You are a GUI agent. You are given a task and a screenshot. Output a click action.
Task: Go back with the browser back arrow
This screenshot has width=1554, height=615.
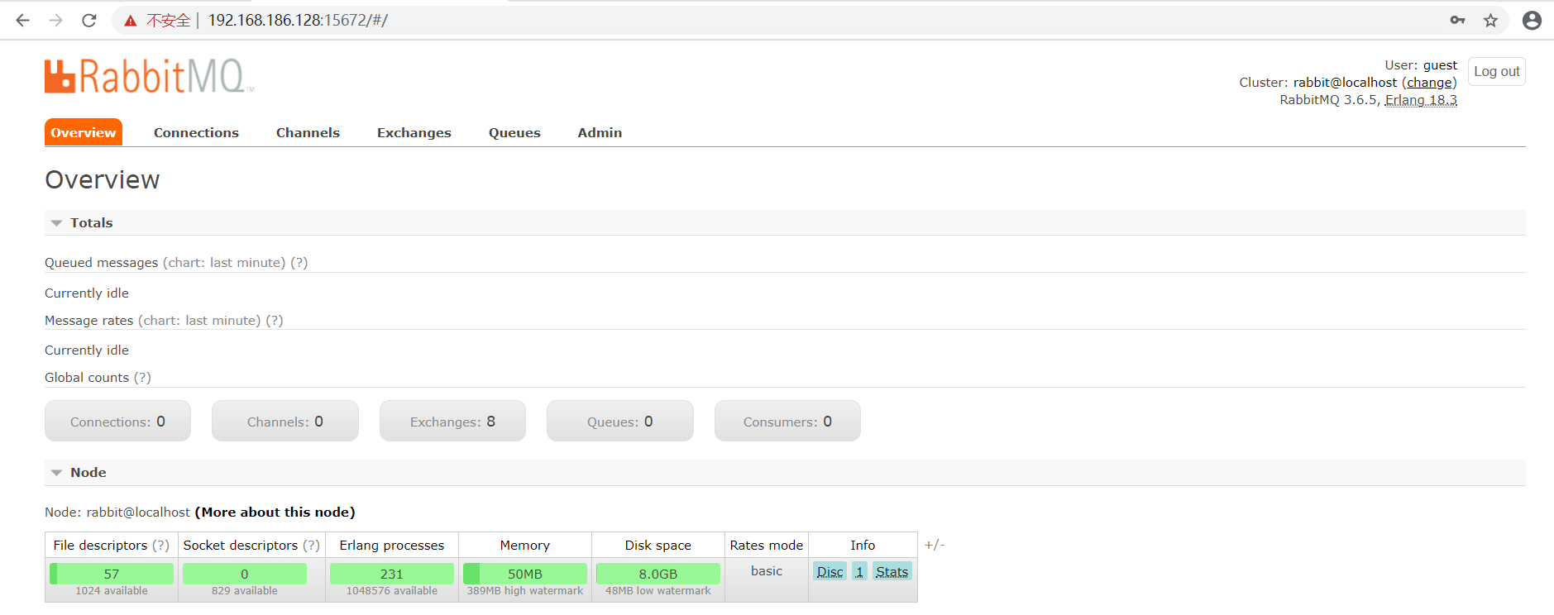coord(22,20)
